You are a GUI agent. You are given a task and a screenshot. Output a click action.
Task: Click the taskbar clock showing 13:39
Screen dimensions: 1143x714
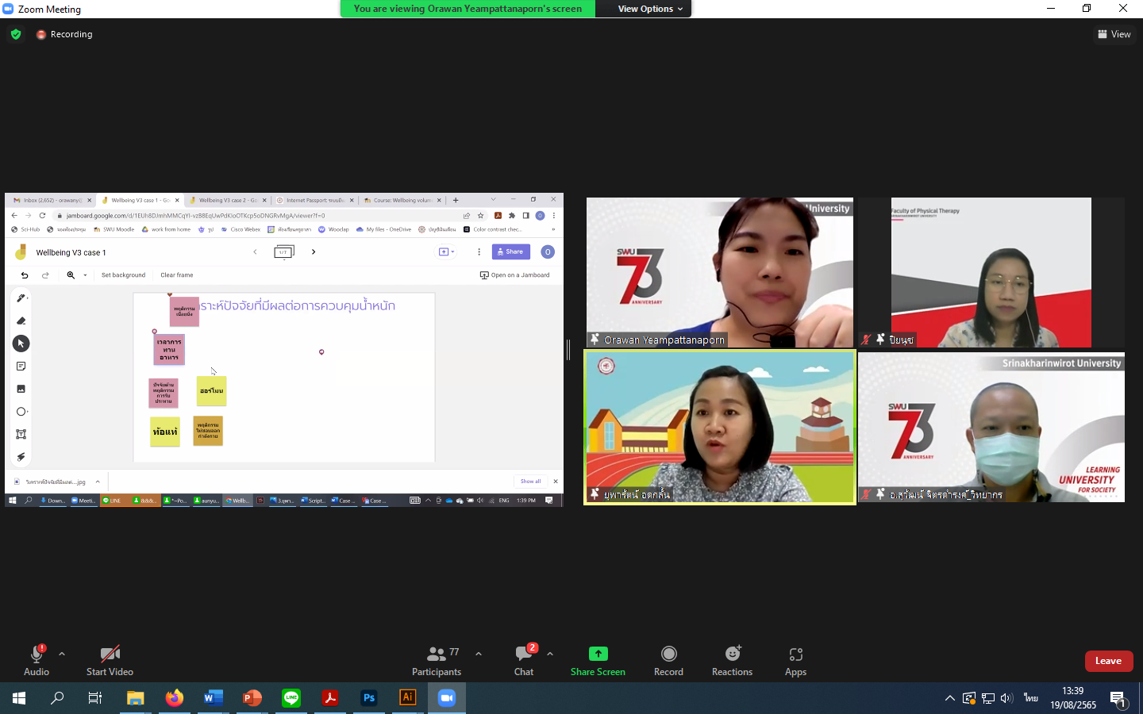1072,698
